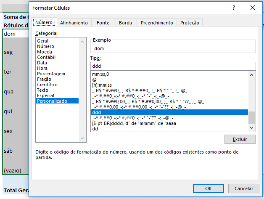Click category list scroll down arrow
Screen dimensions: 264x199
[82, 138]
